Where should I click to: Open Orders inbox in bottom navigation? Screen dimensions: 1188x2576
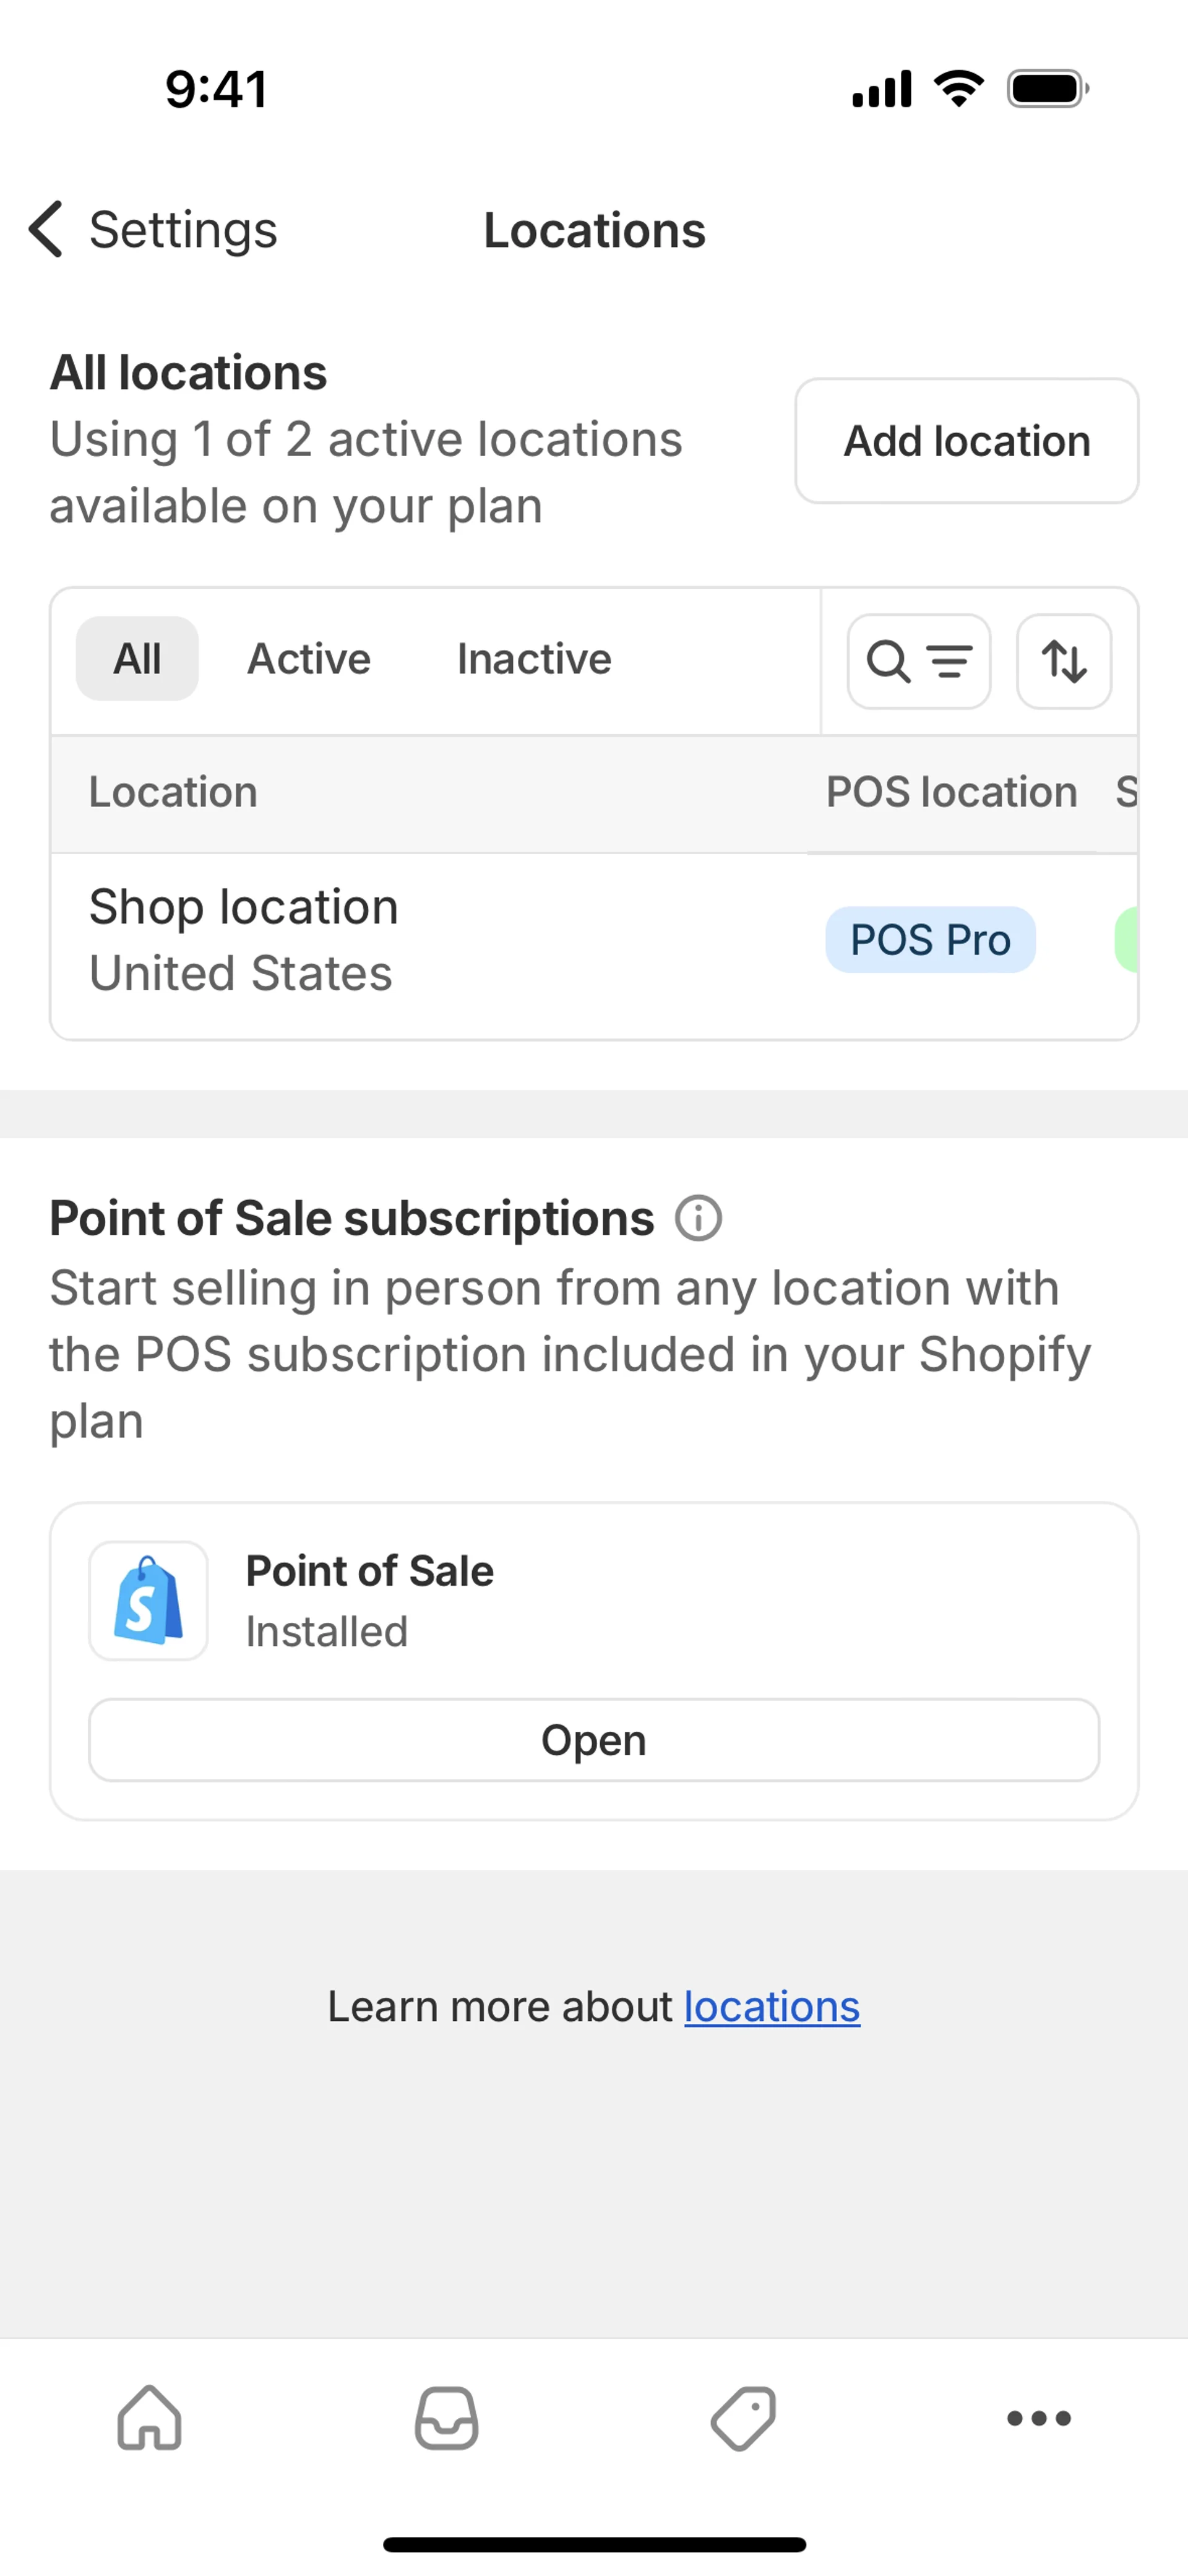pos(446,2418)
